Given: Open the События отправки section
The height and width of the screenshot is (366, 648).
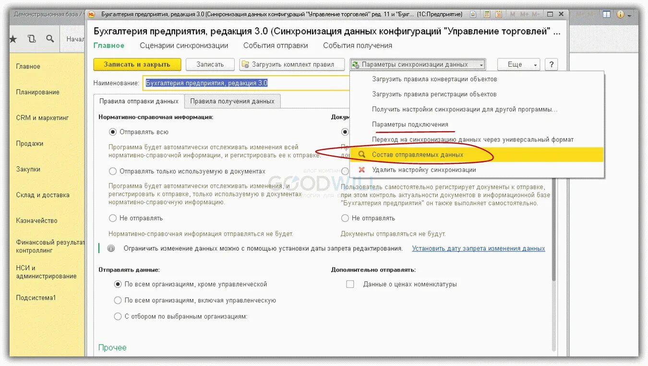Looking at the screenshot, I should click(276, 46).
